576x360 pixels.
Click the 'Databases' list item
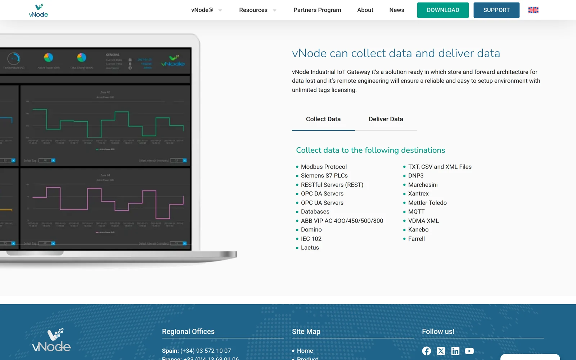click(315, 212)
